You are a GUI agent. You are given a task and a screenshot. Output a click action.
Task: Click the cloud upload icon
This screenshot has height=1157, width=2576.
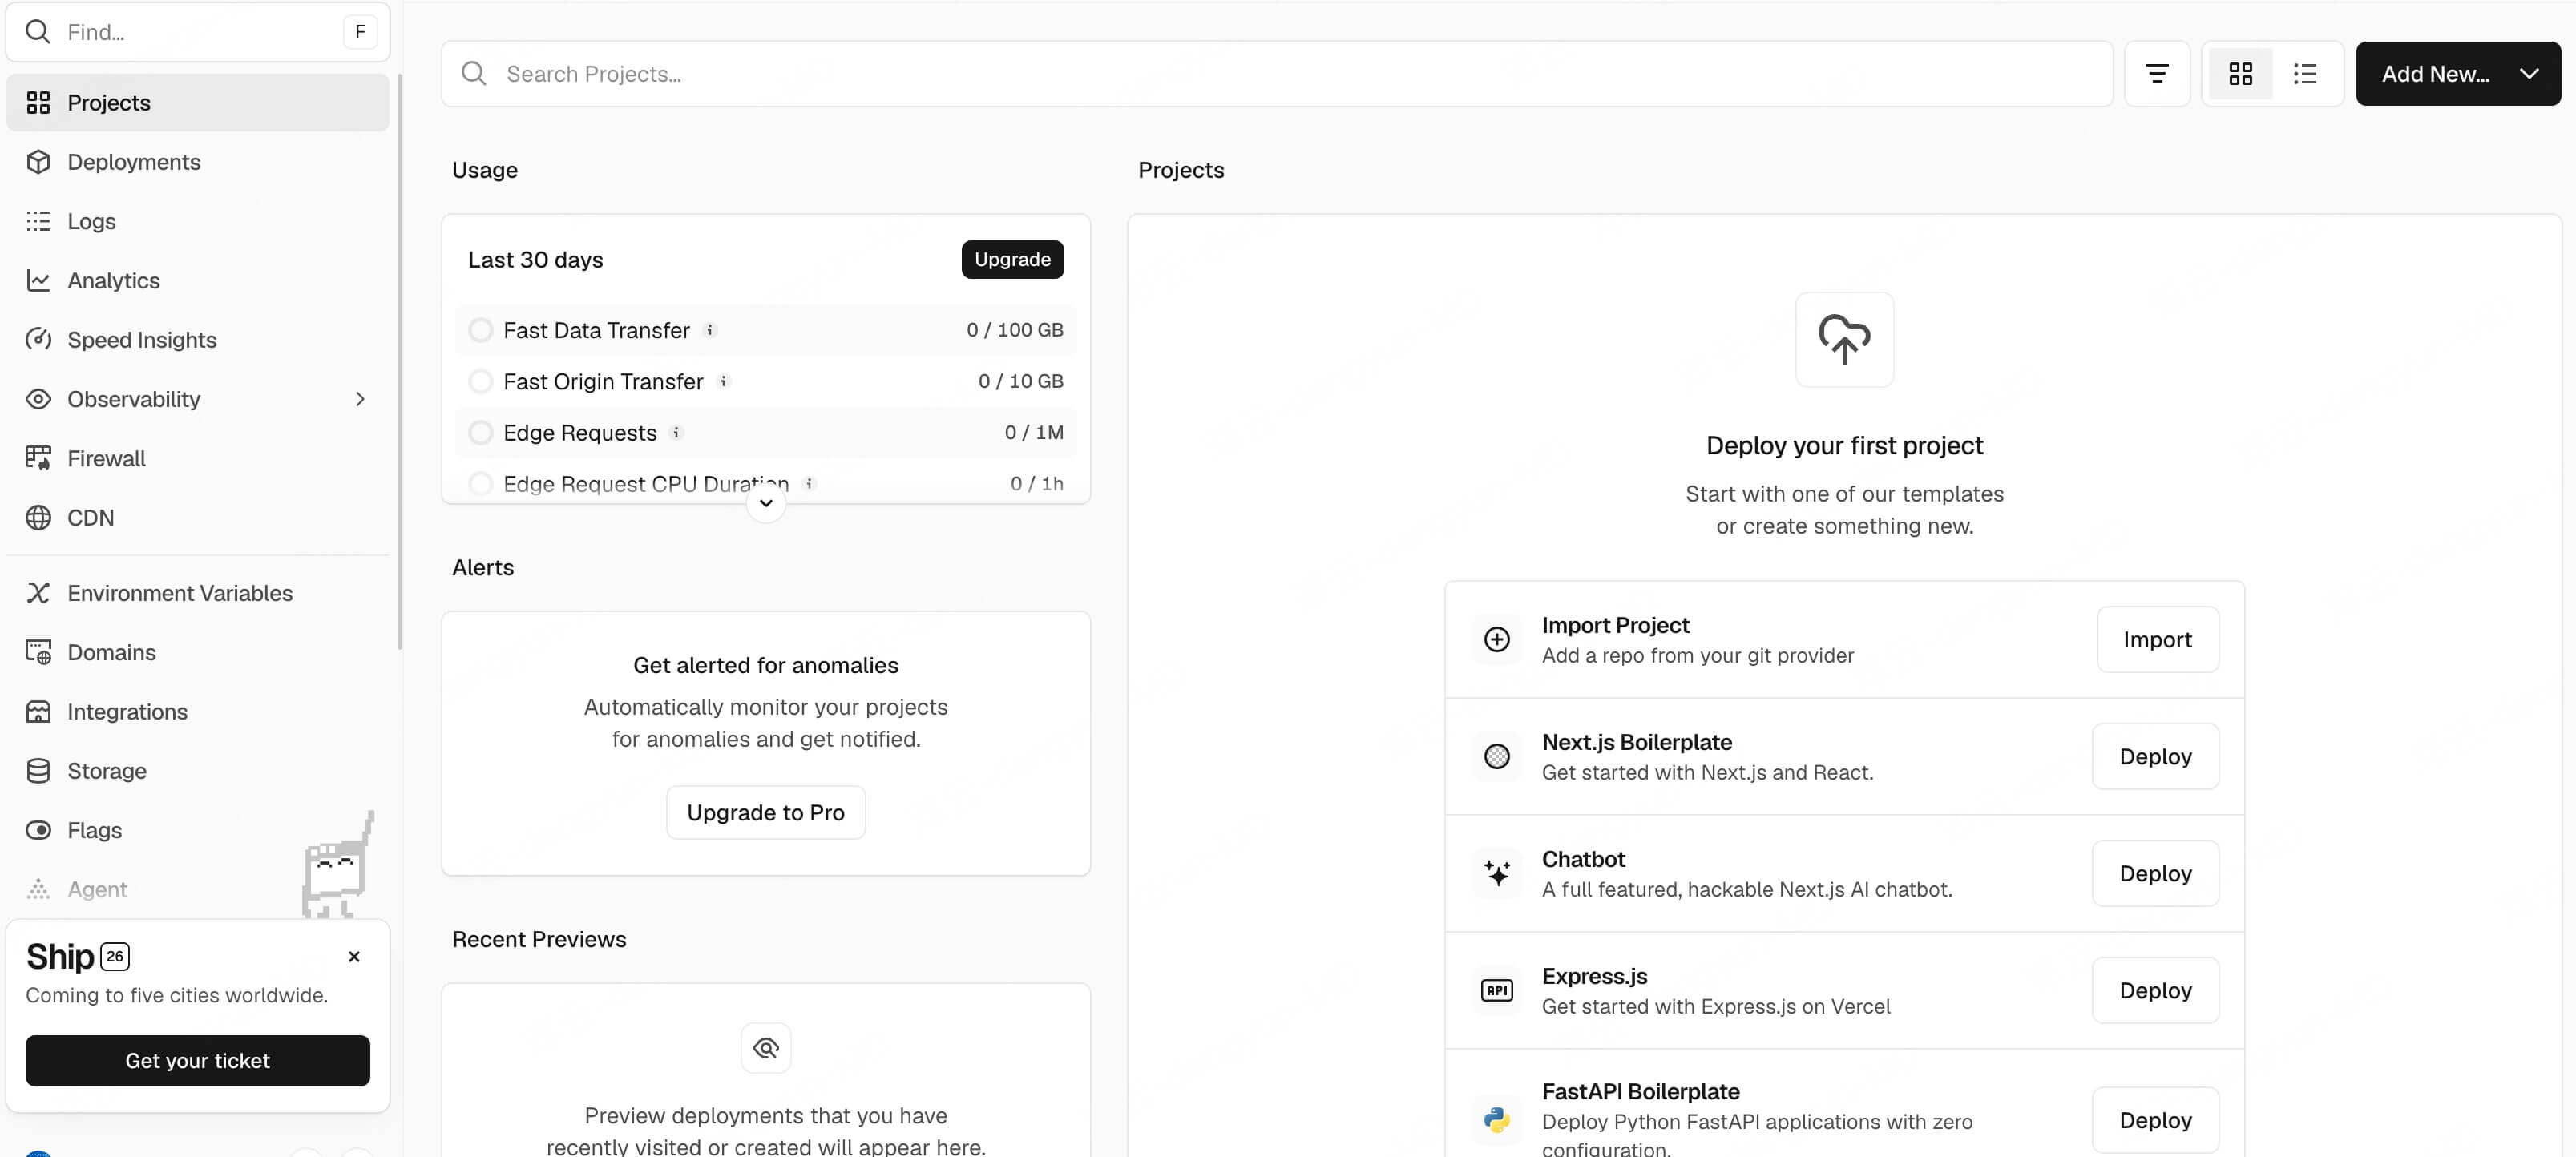point(1844,340)
